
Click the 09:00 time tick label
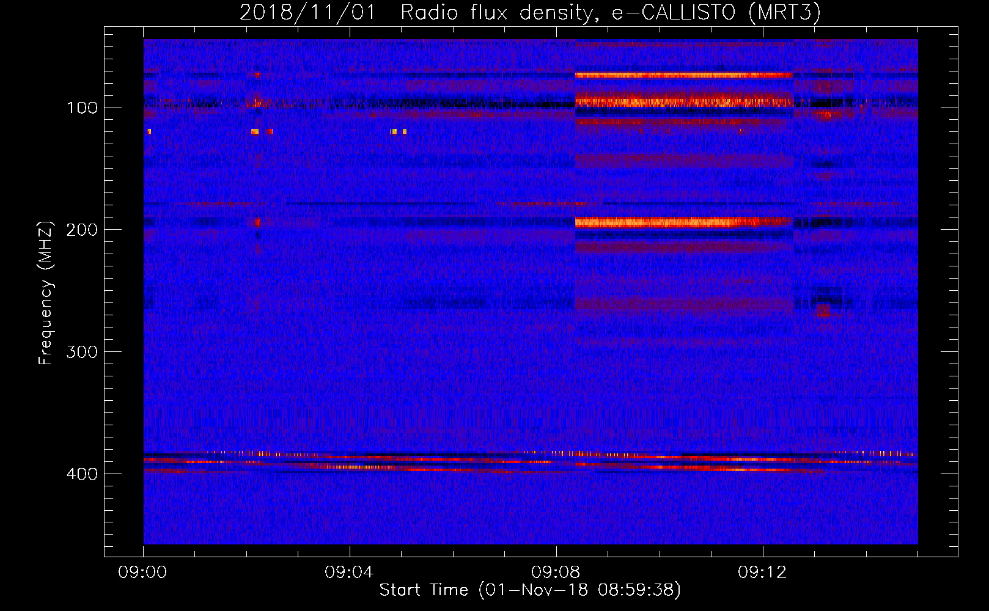click(x=143, y=573)
